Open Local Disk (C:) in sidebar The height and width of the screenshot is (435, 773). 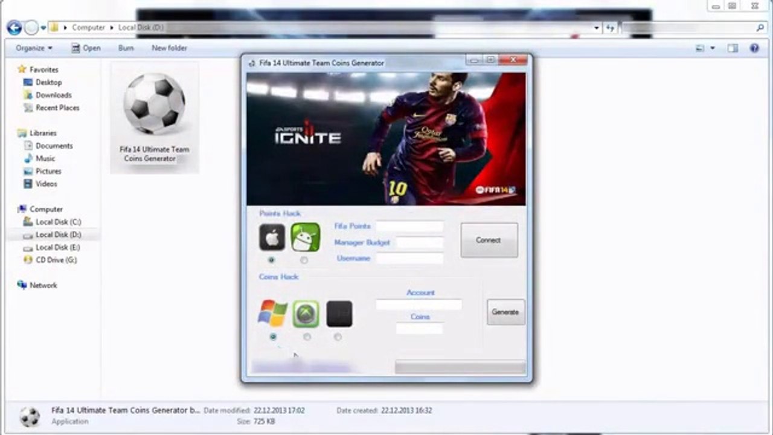52,222
